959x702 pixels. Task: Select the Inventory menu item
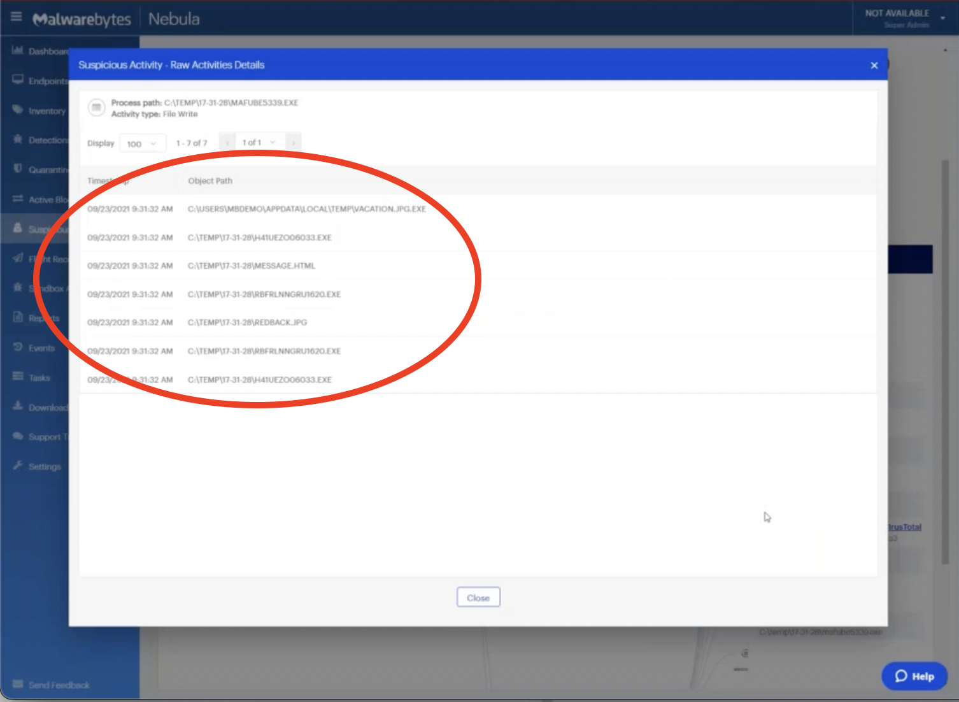pyautogui.click(x=46, y=111)
